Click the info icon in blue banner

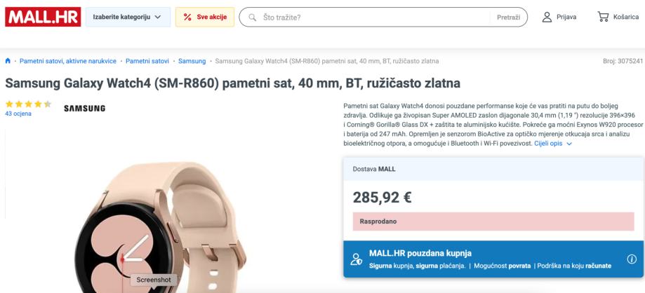pyautogui.click(x=631, y=259)
